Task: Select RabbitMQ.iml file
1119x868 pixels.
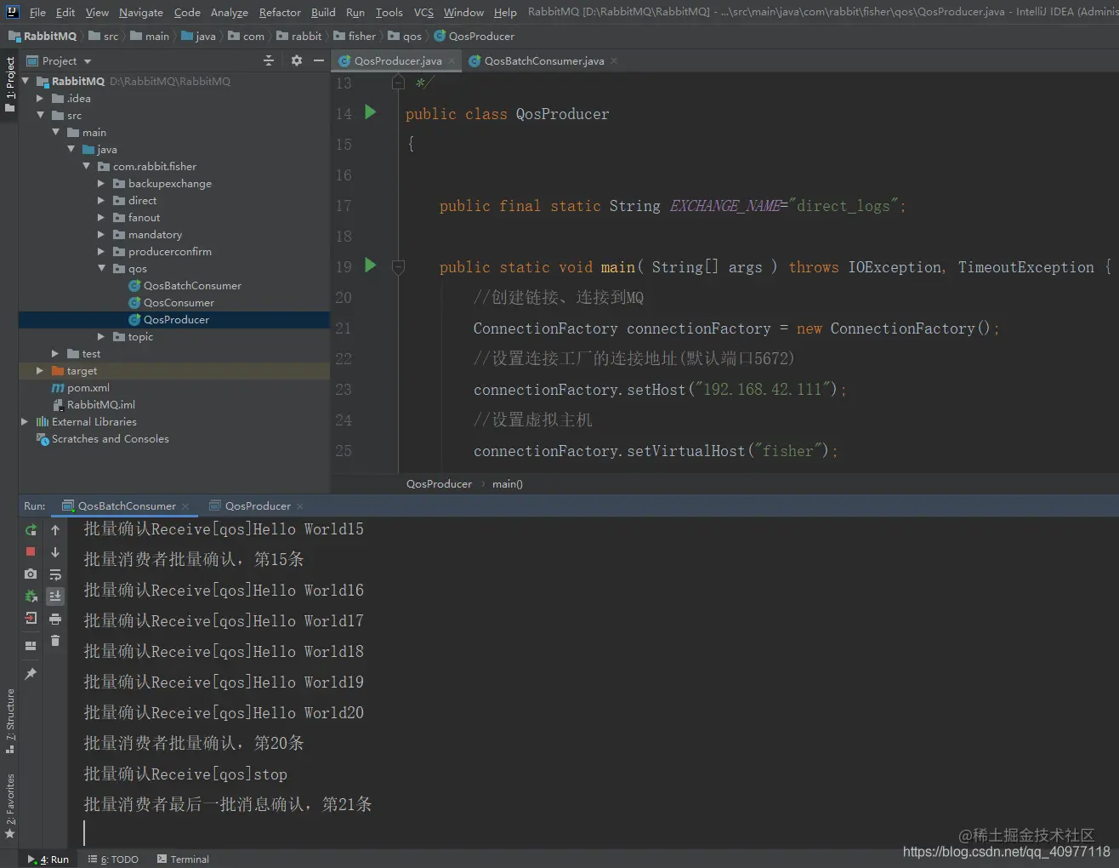Action: click(x=100, y=404)
